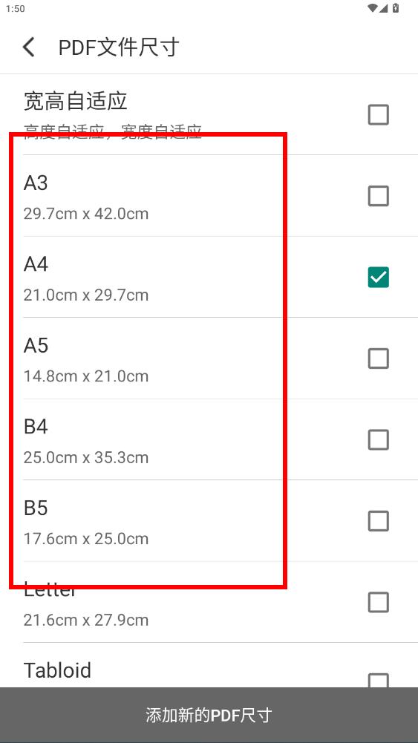Tap the Wi-Fi signal status icon
The image size is (418, 743).
[373, 8]
